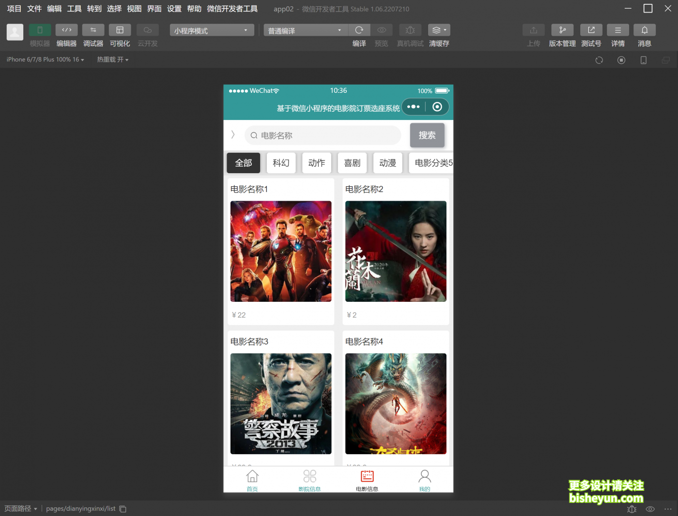Open the 界面 menu
Screen dimensions: 678x516
point(154,9)
